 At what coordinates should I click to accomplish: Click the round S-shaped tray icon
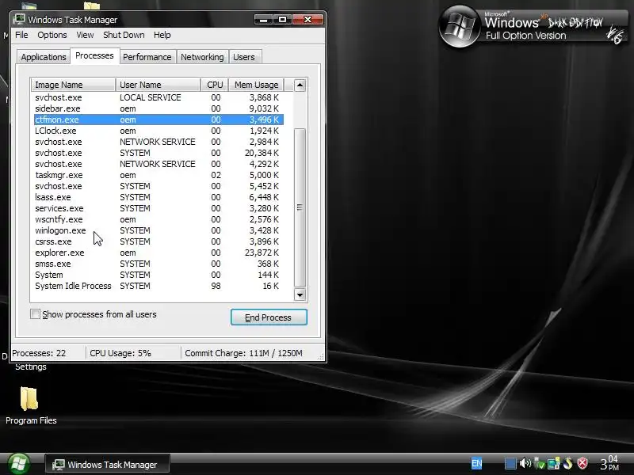click(567, 463)
